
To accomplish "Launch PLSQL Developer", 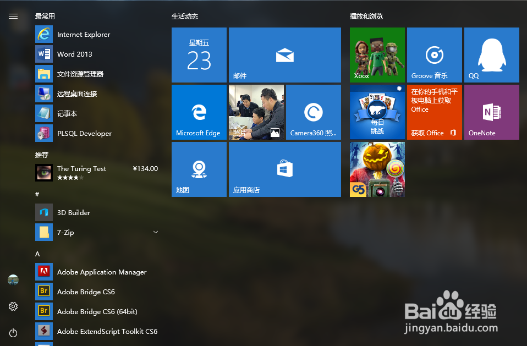I will tap(97, 133).
